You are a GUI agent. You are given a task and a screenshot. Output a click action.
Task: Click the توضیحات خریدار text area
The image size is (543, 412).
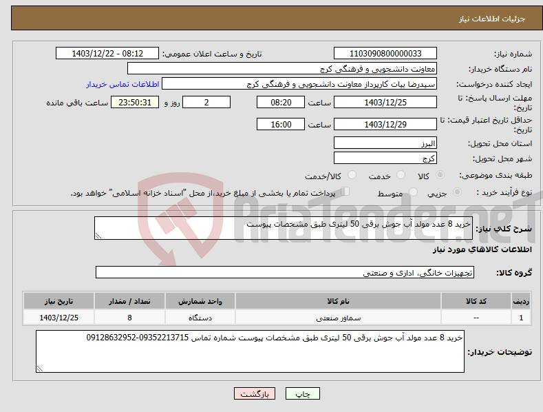click(x=250, y=351)
